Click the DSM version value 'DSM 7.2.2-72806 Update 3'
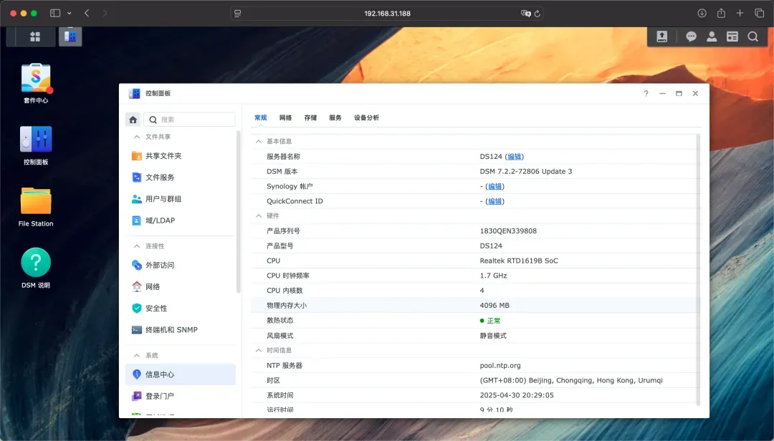The height and width of the screenshot is (441, 774). click(526, 172)
